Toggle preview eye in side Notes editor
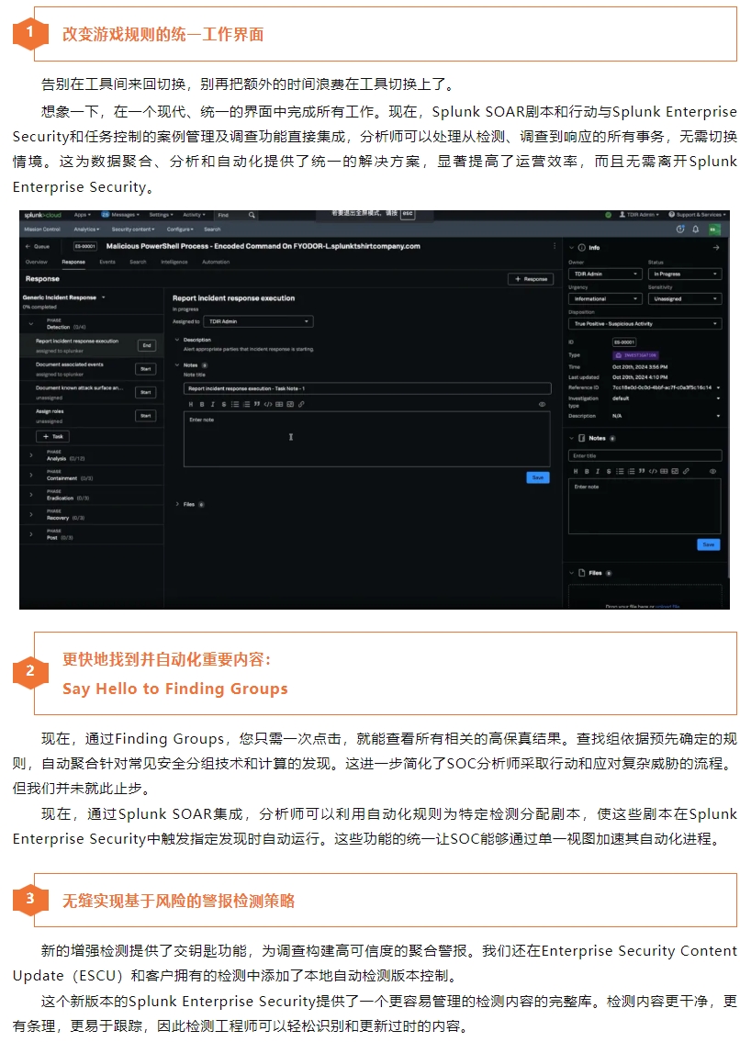Viewport: 740px width, 1042px height. click(712, 471)
